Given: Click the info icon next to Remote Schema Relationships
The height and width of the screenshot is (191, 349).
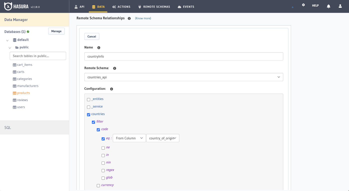Looking at the screenshot, I should [x=129, y=18].
